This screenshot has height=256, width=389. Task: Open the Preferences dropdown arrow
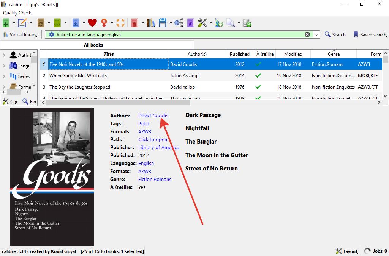coord(210,23)
